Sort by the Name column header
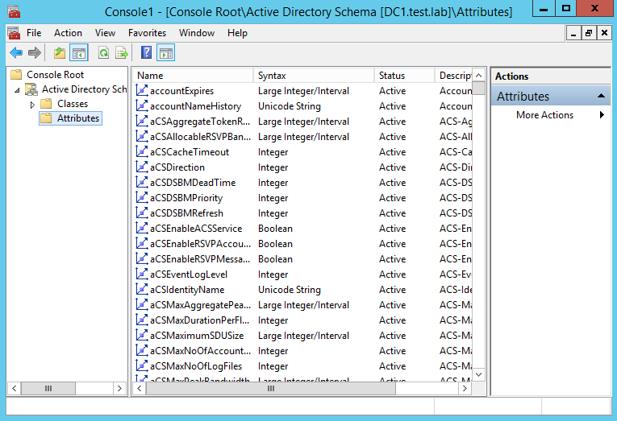This screenshot has height=421, width=617. (194, 76)
